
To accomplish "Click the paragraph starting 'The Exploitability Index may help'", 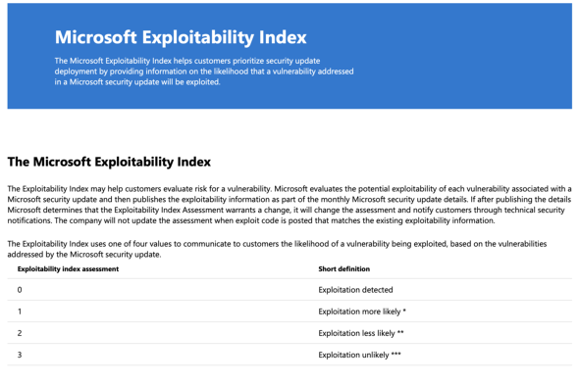I will pyautogui.click(x=289, y=205).
